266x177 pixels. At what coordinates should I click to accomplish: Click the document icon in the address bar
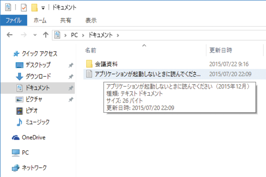pyautogui.click(x=57, y=35)
